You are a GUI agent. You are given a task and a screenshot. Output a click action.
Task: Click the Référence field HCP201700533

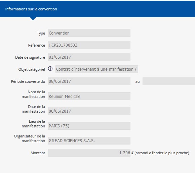point(89,45)
